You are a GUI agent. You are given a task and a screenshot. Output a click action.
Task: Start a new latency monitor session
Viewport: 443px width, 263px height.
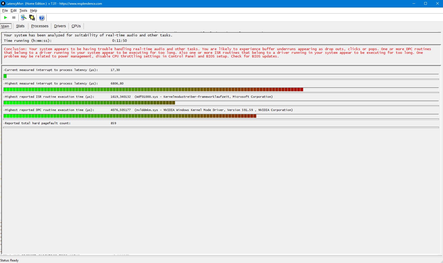pyautogui.click(x=5, y=17)
